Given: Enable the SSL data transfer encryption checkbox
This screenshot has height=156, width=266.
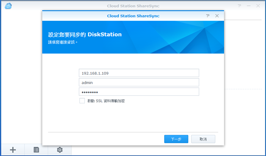Looking at the screenshot, I should 82,101.
